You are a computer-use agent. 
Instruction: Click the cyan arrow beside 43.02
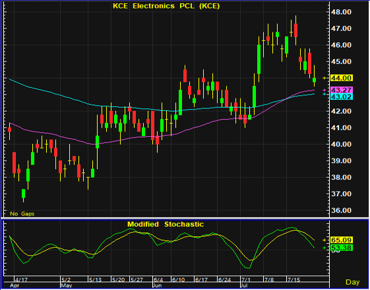tap(324, 94)
